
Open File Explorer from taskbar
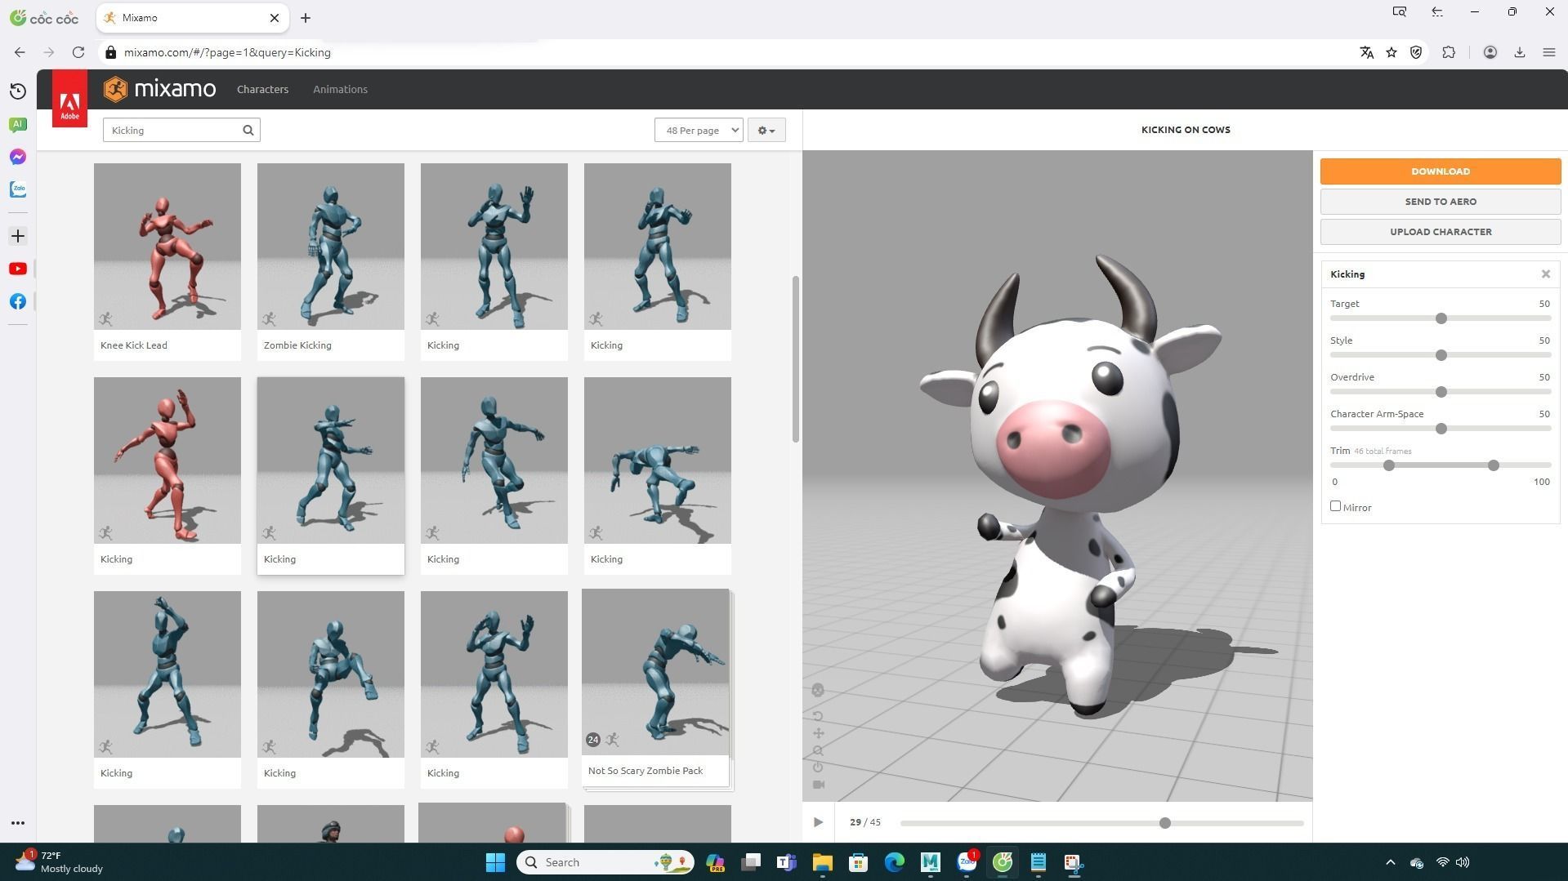click(x=822, y=862)
